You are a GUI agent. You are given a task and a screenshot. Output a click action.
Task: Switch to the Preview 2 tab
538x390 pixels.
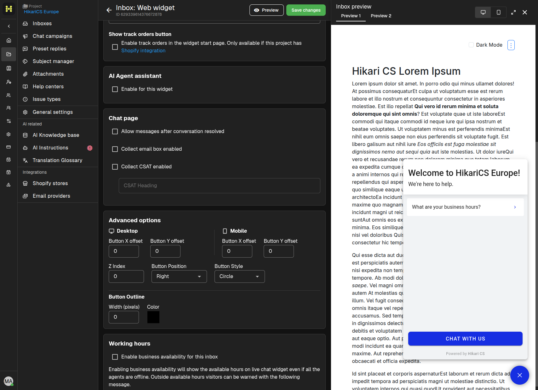[x=381, y=16]
